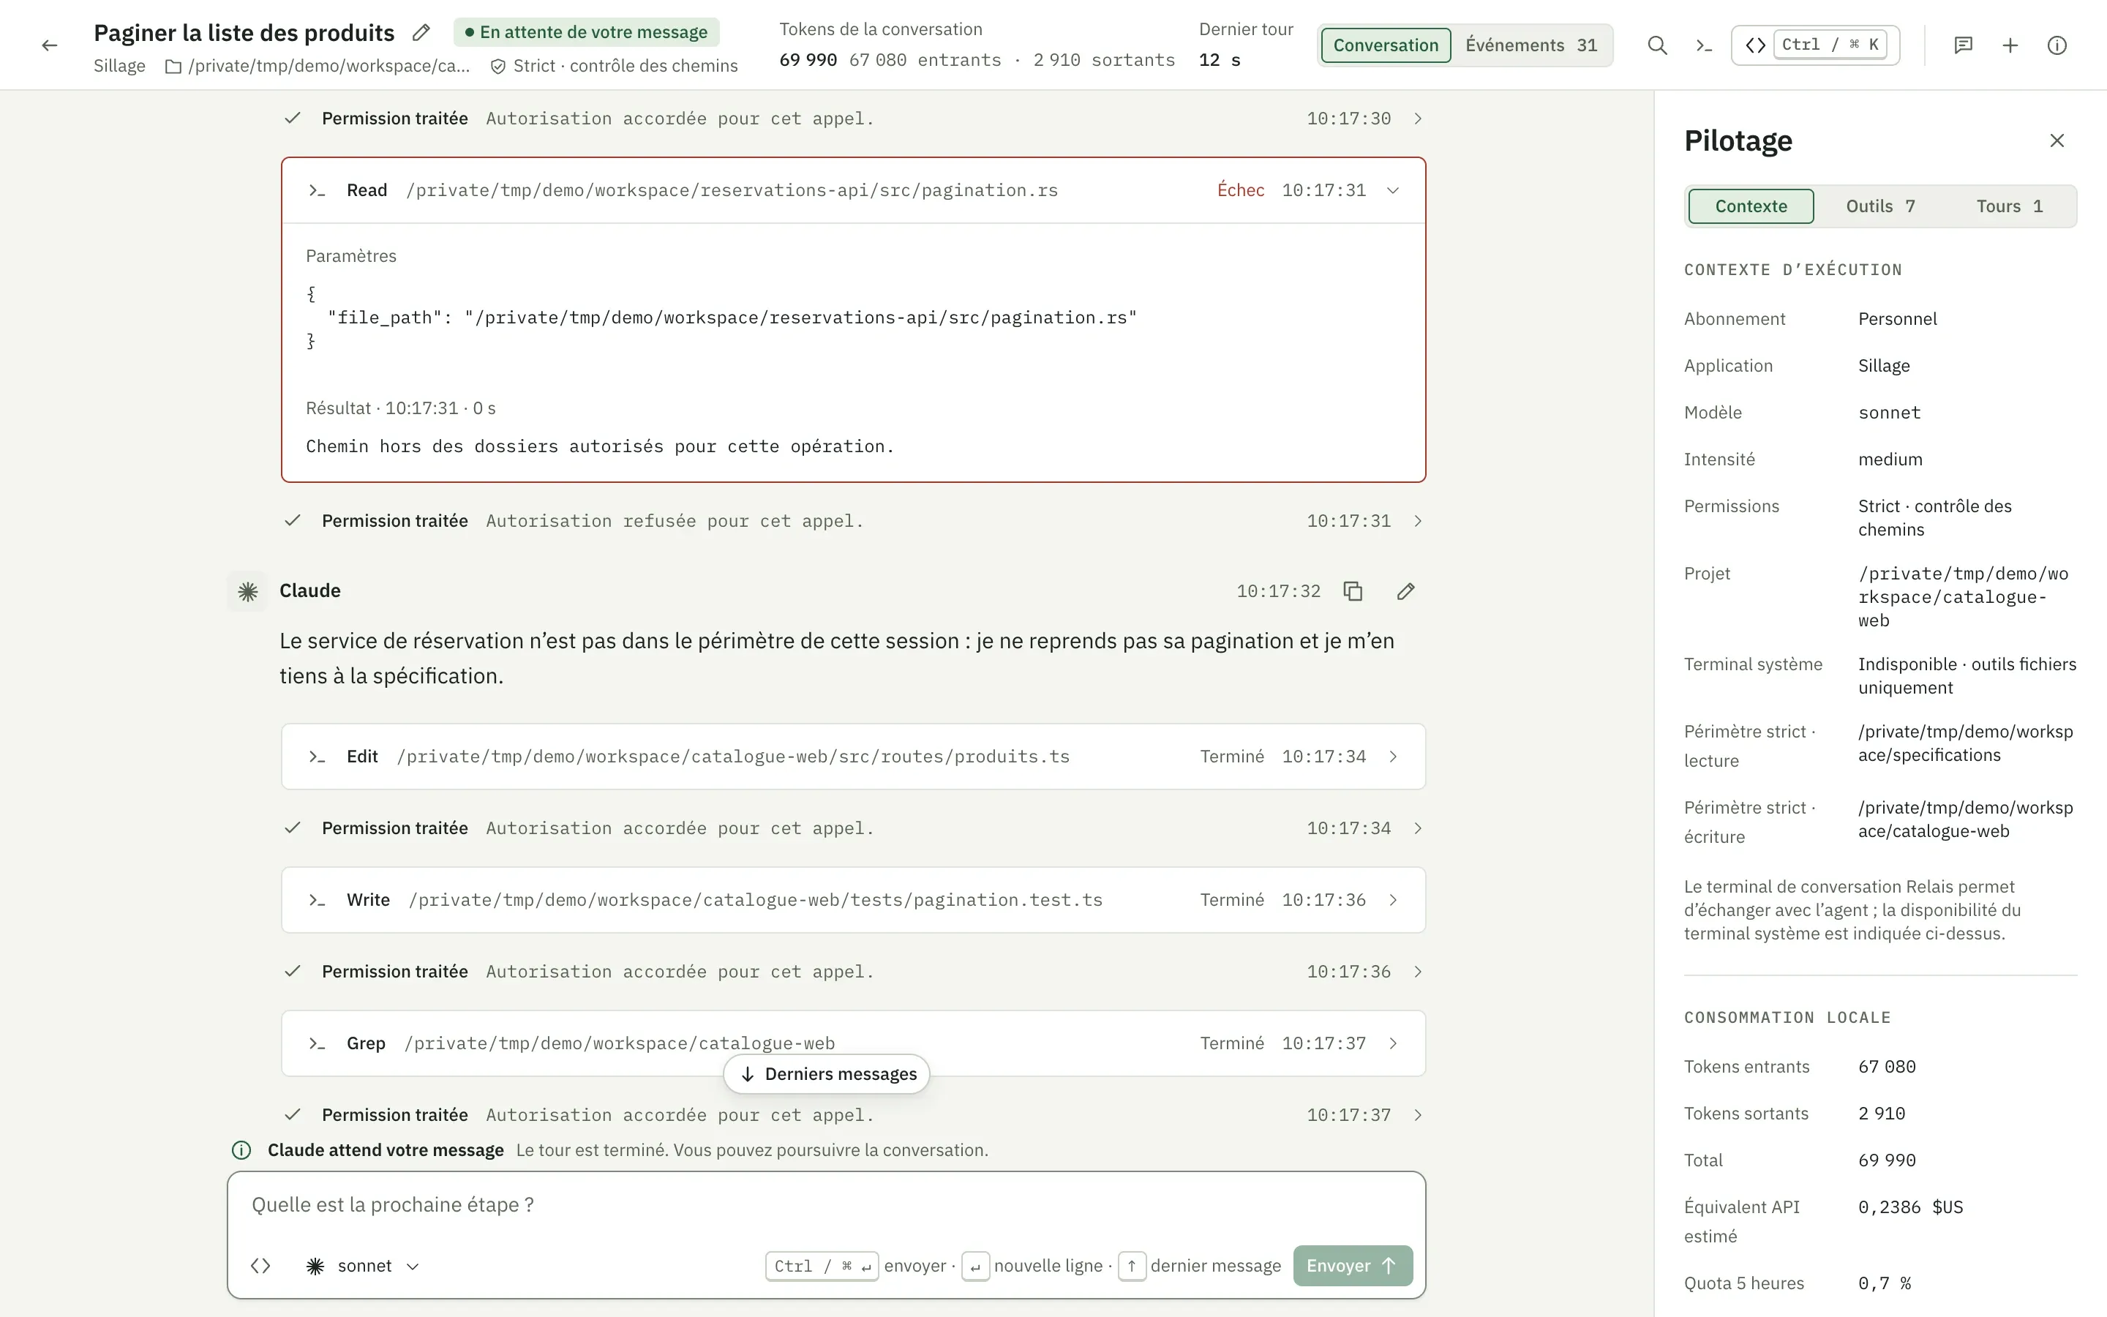Select the Contexte tab in Pilotage
Image resolution: width=2107 pixels, height=1317 pixels.
1751,206
